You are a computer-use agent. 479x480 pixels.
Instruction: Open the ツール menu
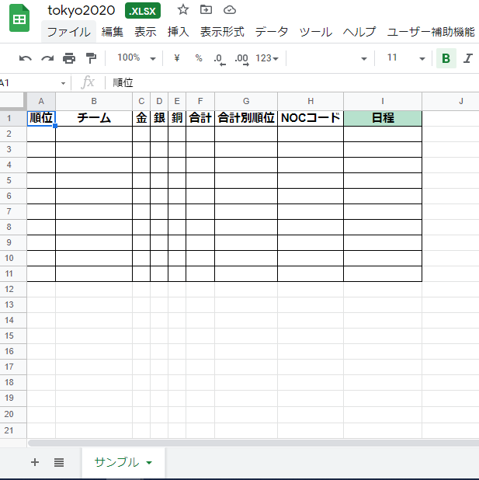pyautogui.click(x=315, y=32)
